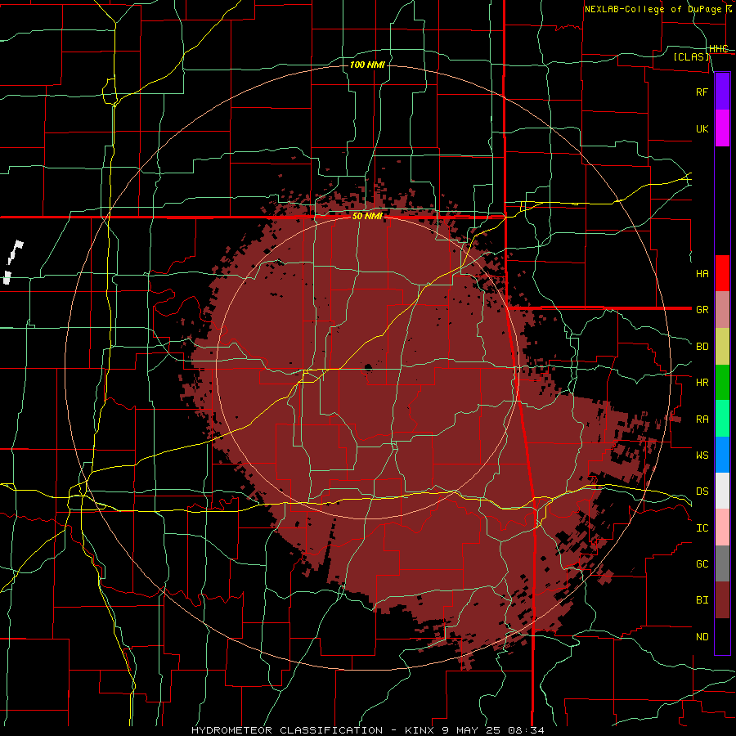
Task: Click the RA legend label
Action: [x=702, y=420]
